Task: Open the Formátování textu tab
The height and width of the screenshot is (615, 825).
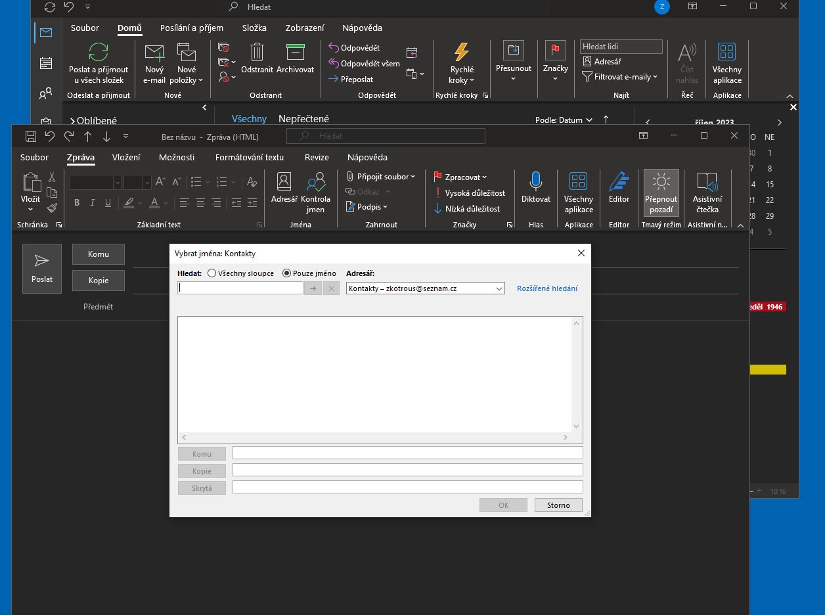Action: click(x=250, y=158)
